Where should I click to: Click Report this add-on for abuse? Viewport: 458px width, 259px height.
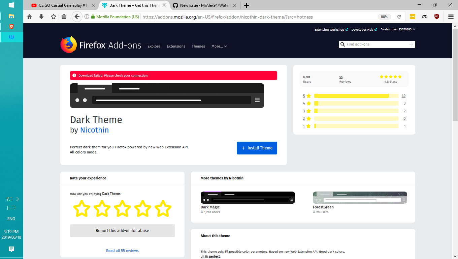pyautogui.click(x=122, y=231)
